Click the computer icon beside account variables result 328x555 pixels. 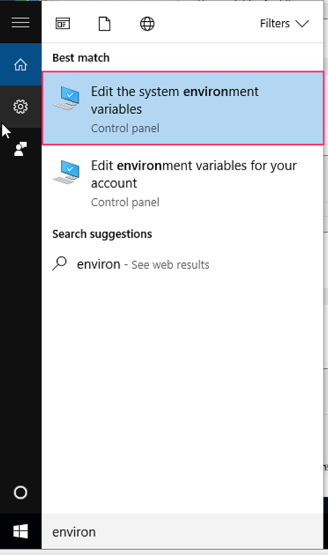click(x=67, y=171)
